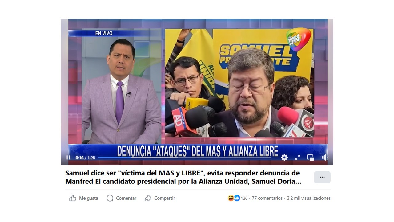Viewport: 394px width, 222px height.
Task: Expand the truncated post title text
Action: tap(183, 177)
